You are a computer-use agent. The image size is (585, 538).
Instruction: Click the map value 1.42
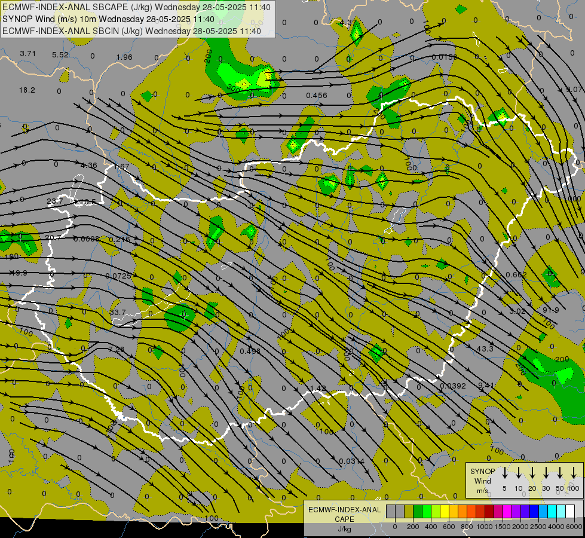318,389
